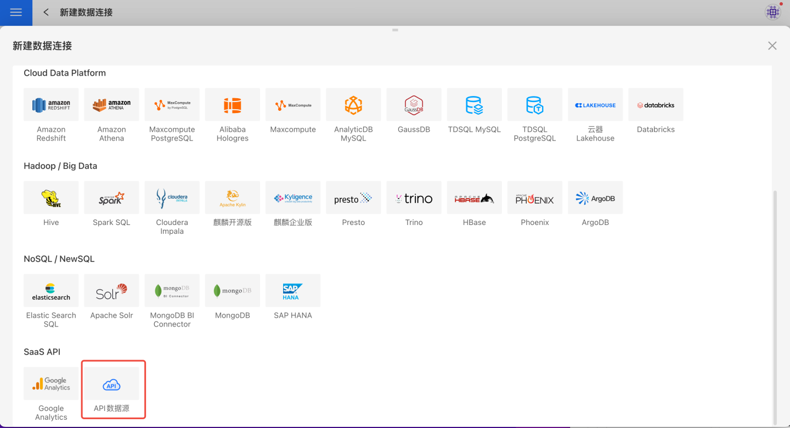Select the HBase connector icon
The image size is (790, 428).
[x=474, y=198]
